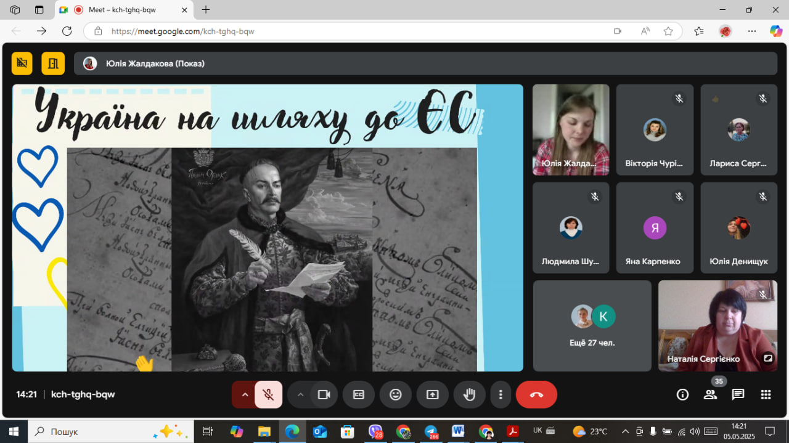Open the Windows notification center

pos(770,431)
